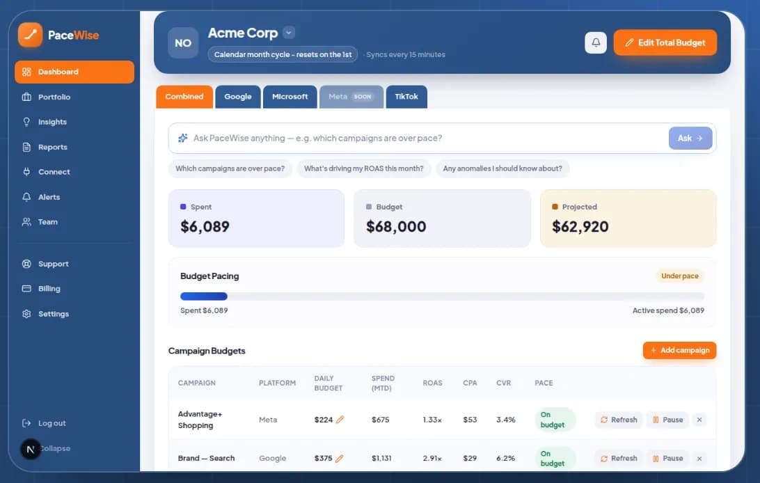Image resolution: width=760 pixels, height=483 pixels.
Task: Click the CAMPAIGN column header
Action: [x=197, y=383]
